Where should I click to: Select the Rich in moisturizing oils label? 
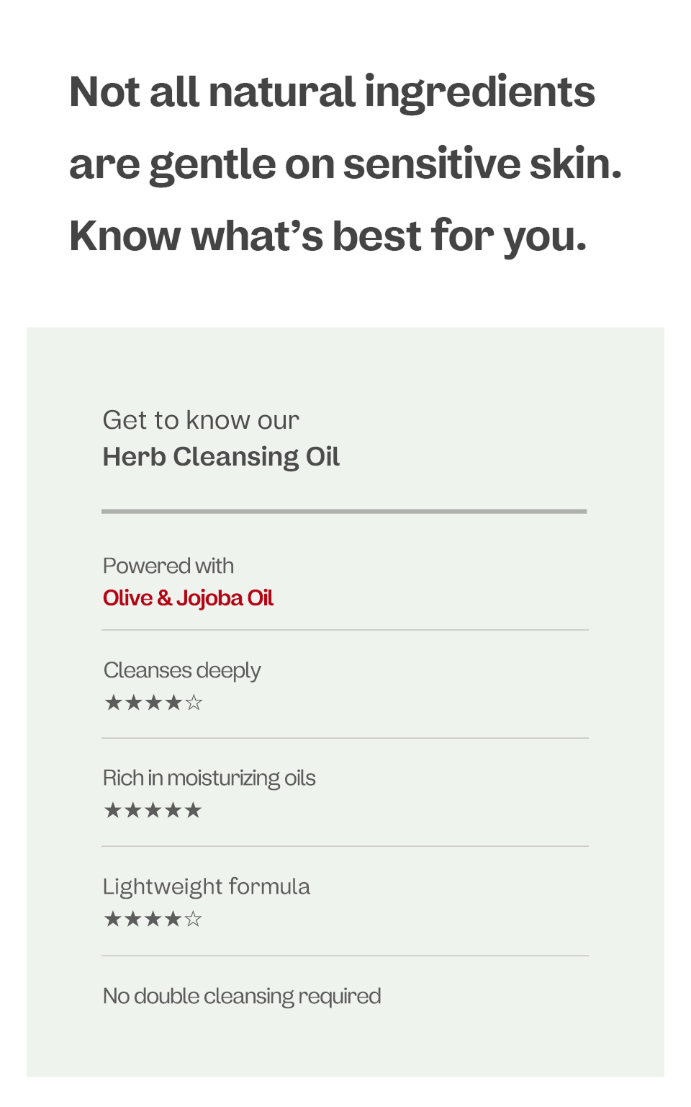coord(209,778)
